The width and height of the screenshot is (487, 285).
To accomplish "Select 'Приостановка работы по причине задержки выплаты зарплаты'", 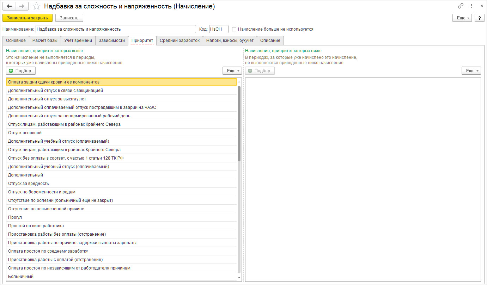I will (x=121, y=243).
